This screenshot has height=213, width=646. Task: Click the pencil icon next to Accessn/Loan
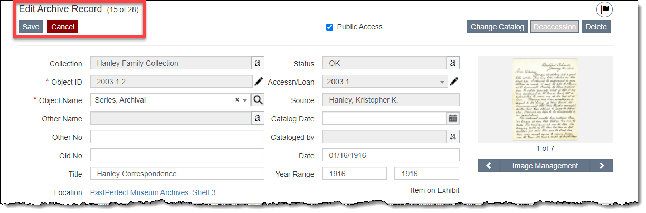(454, 82)
